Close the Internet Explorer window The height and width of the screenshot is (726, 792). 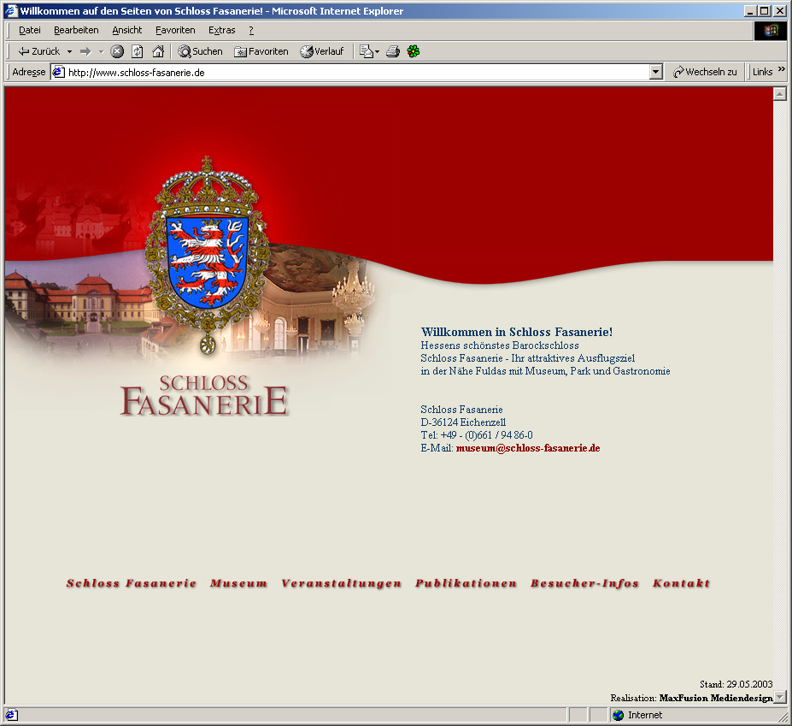[779, 10]
